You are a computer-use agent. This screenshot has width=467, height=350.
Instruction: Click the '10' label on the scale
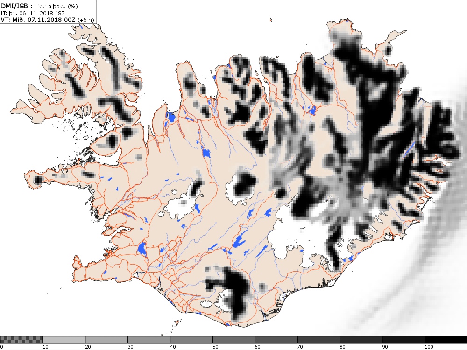tap(46, 347)
